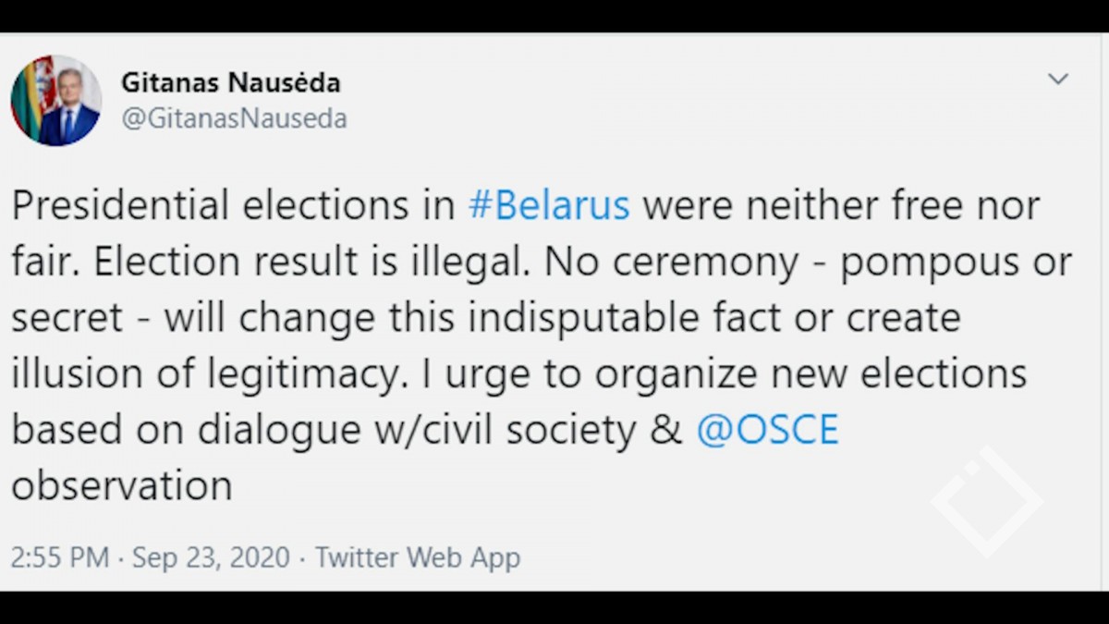The image size is (1109, 624).
Task: Open Gitanas Nausėda's profile avatar
Action: click(x=55, y=101)
